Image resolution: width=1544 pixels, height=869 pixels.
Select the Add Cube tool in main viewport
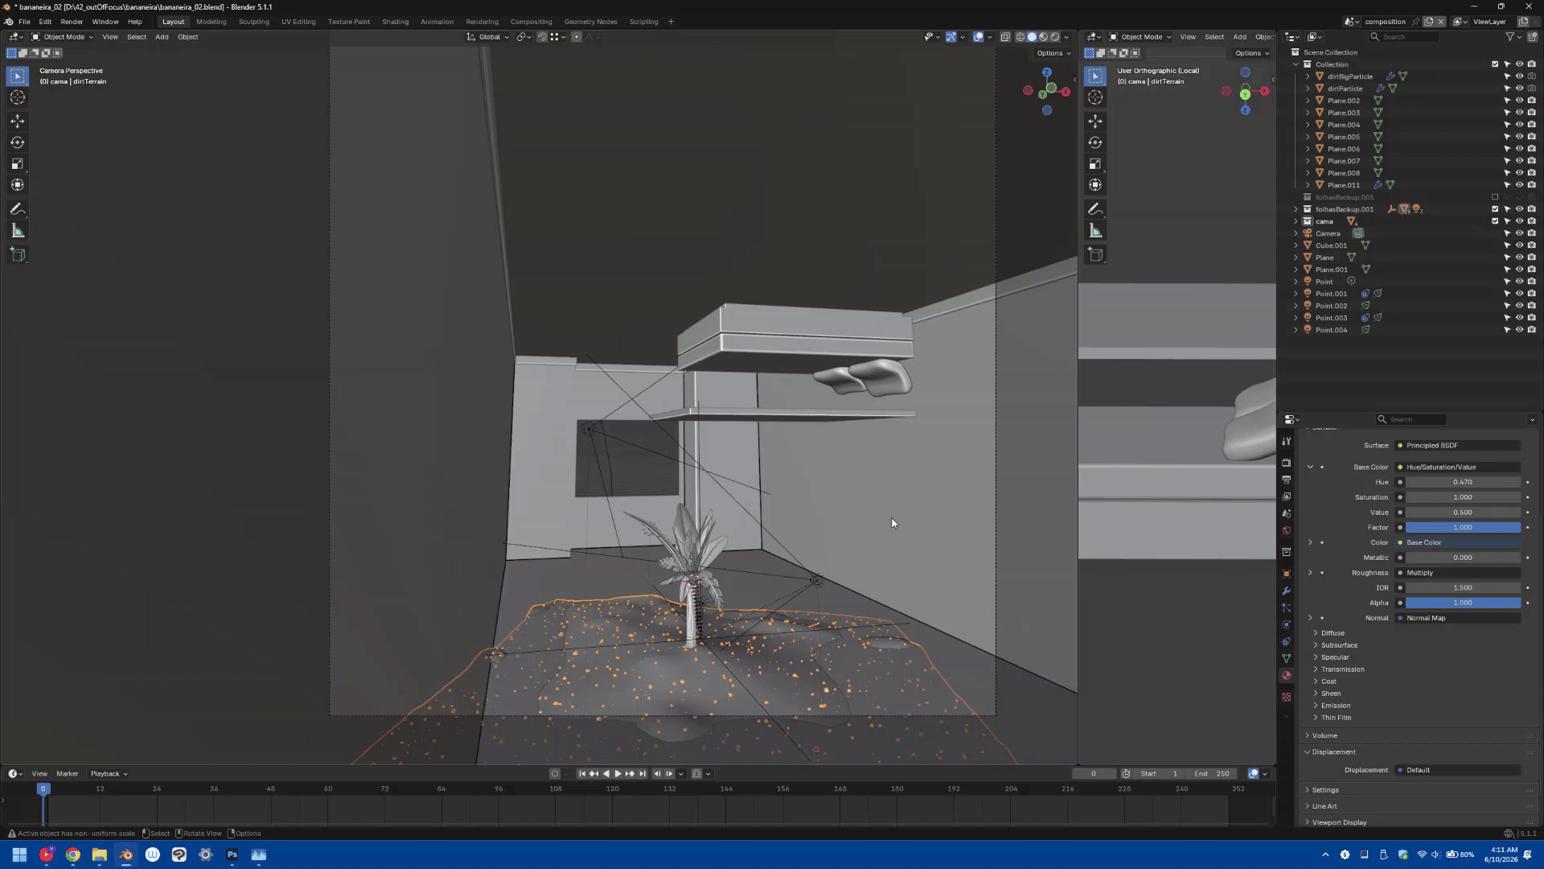18,255
